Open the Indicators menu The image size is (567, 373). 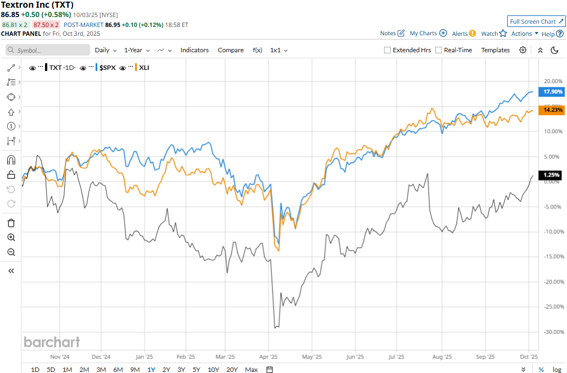point(194,50)
